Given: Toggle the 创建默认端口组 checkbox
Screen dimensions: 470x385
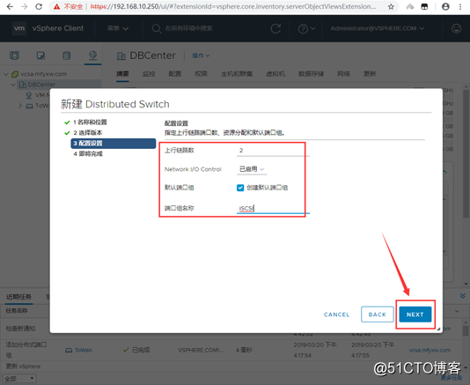Looking at the screenshot, I should click(240, 188).
